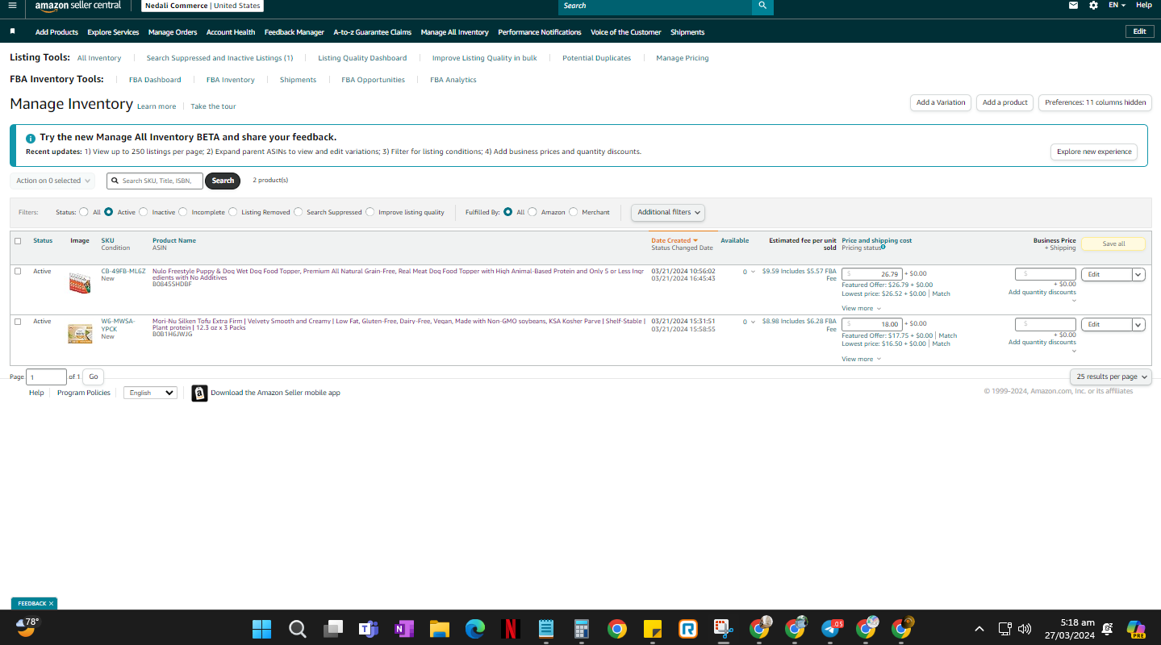1161x645 pixels.
Task: Open the Nulo Freestyle Puppy & Dog product link
Action: 398,274
